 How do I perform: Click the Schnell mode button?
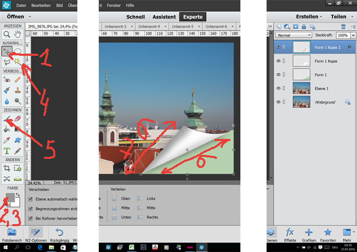pos(135,17)
